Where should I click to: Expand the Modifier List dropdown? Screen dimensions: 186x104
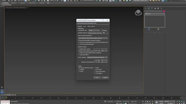click(155, 14)
